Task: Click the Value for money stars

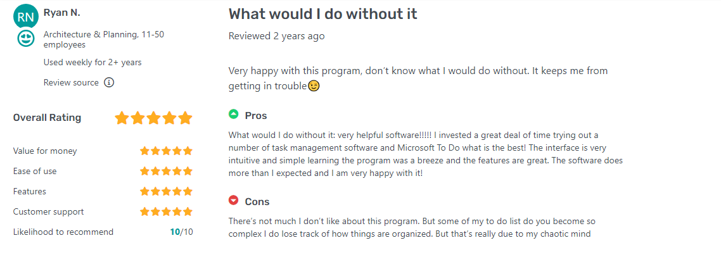Action: [166, 151]
